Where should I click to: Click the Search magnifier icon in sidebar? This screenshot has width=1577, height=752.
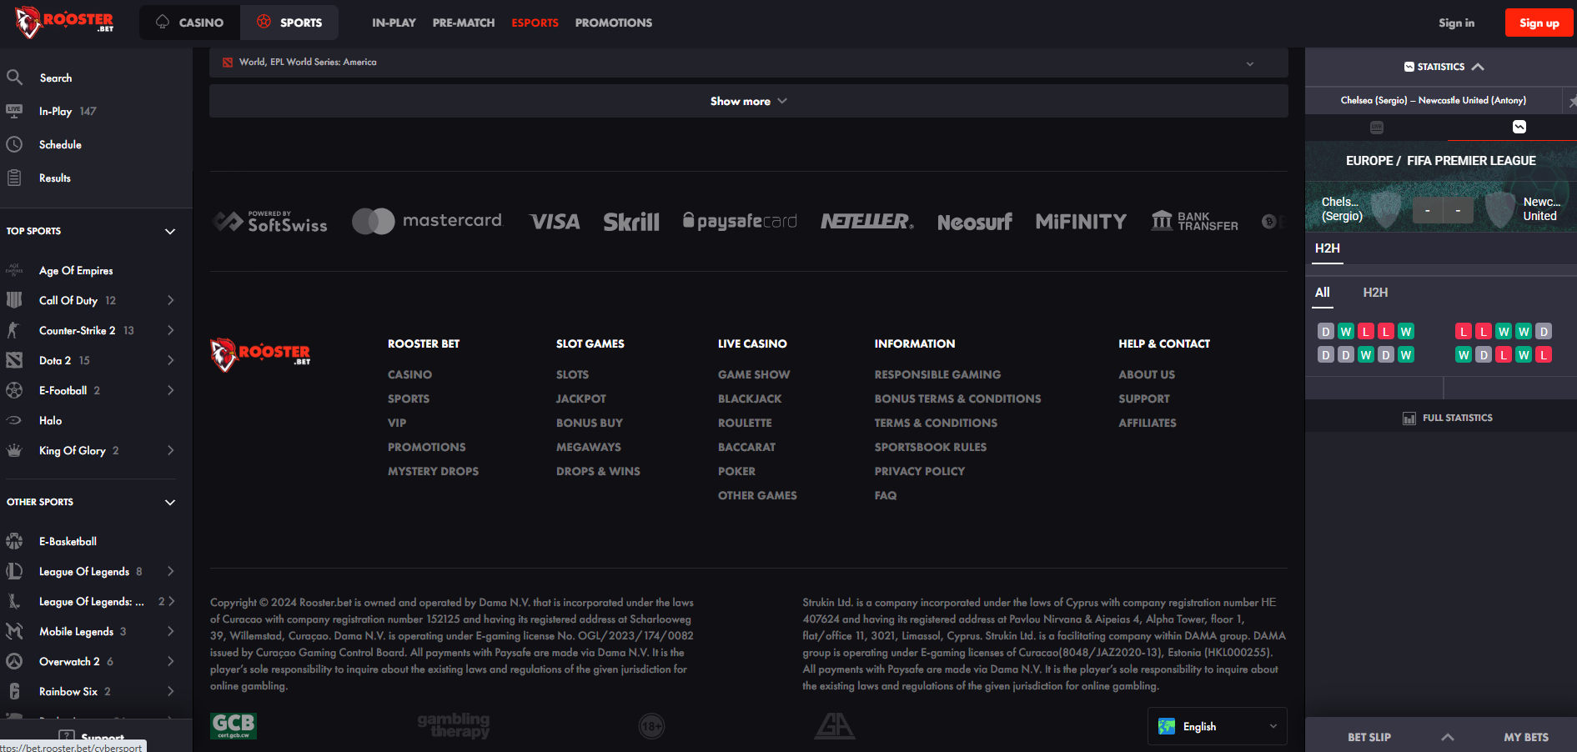(14, 78)
